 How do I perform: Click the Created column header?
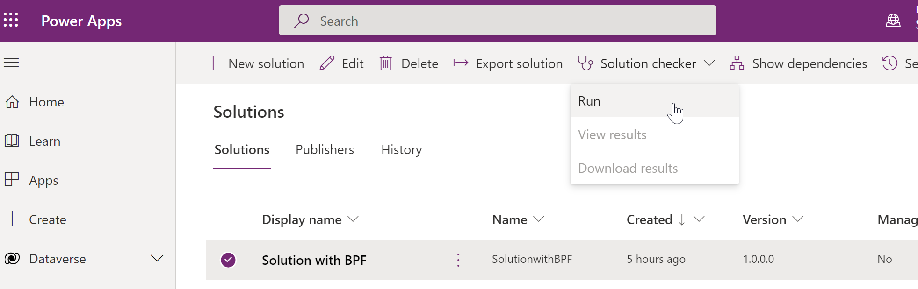[x=650, y=219]
